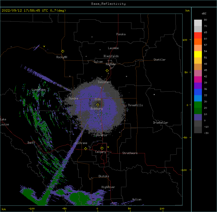Select the 42 dBZ magenta legend swatch

coord(198,79)
